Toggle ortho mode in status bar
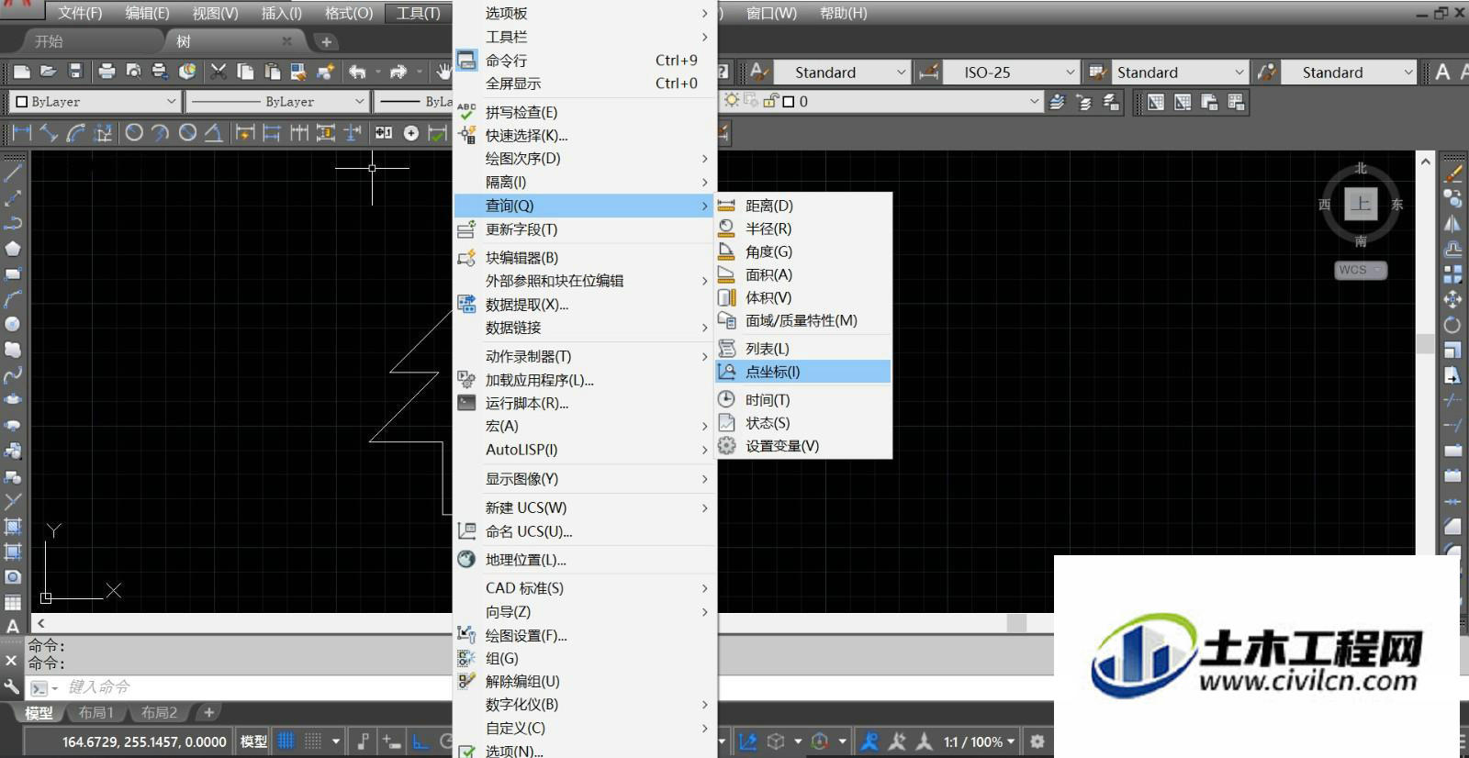The height and width of the screenshot is (758, 1469). [x=420, y=741]
